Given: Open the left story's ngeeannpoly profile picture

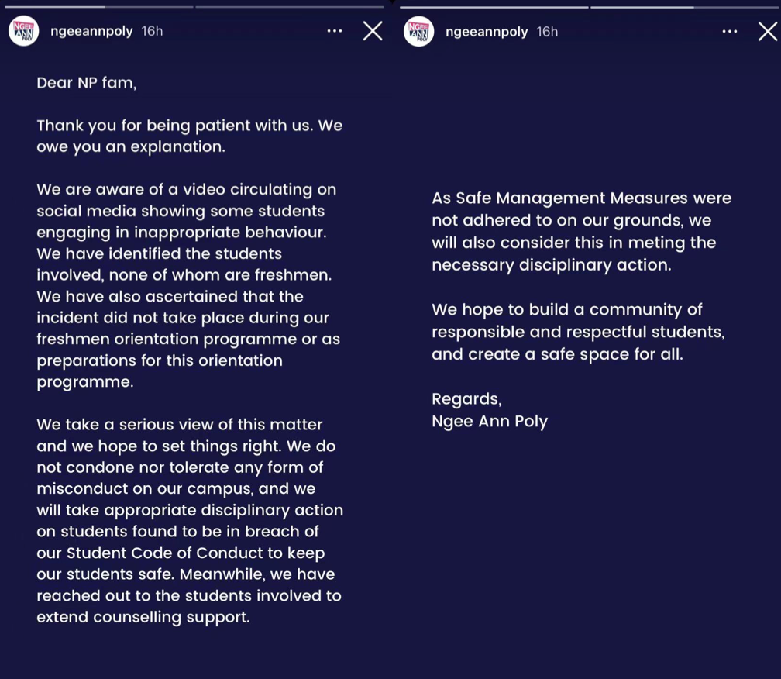Looking at the screenshot, I should (23, 31).
